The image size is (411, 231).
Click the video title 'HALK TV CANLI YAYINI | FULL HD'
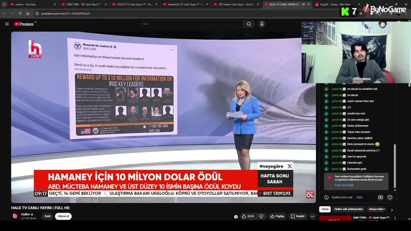click(40, 208)
